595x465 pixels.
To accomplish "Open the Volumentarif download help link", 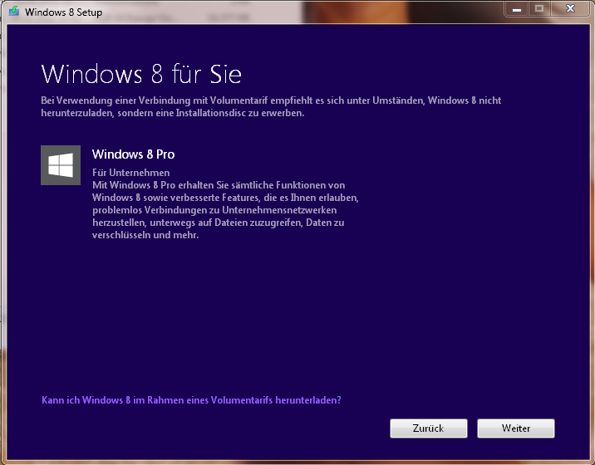I will click(191, 400).
